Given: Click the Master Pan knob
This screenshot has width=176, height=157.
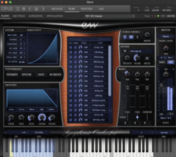Looking at the screenshot, I should 166,74.
